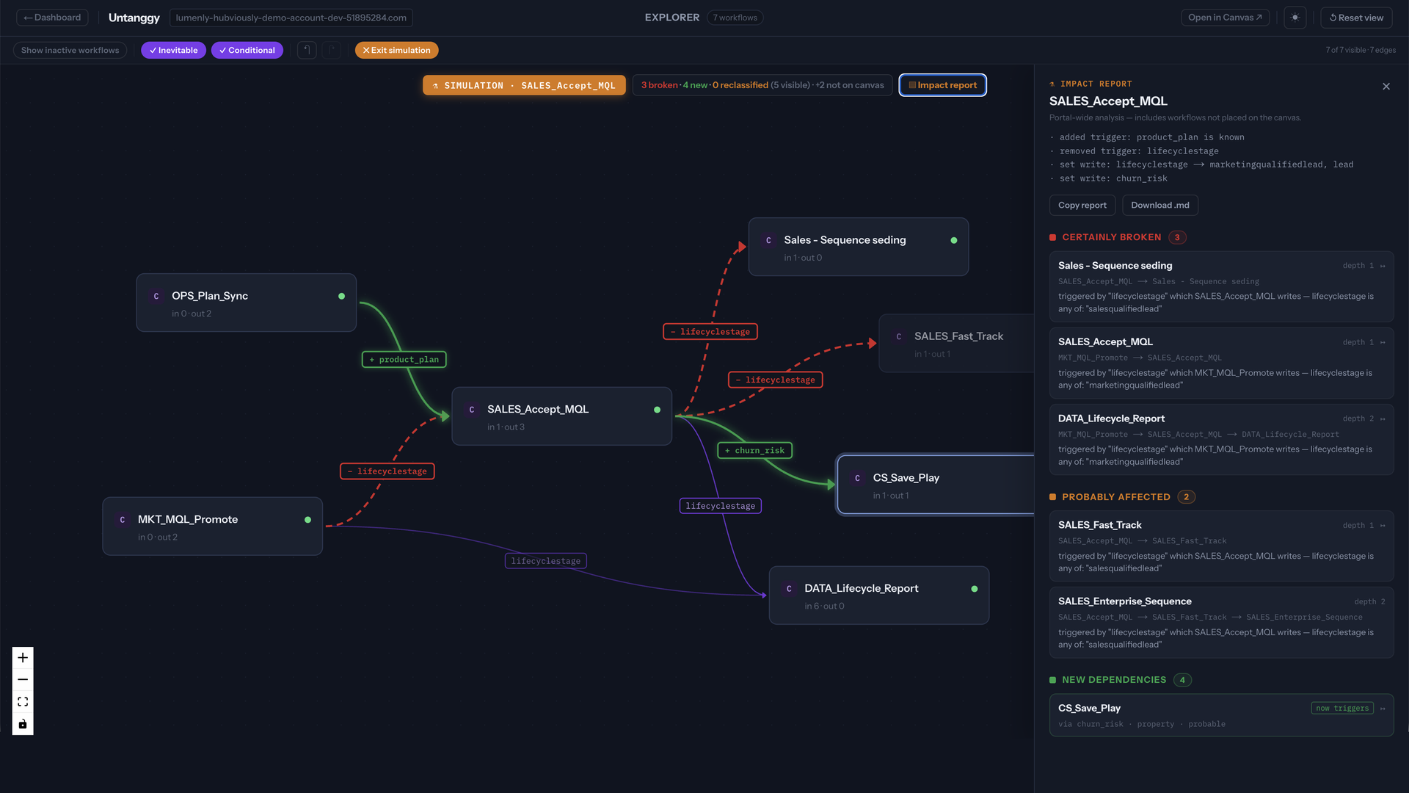Toggle Show inactive workflows
1409x793 pixels.
click(x=70, y=50)
